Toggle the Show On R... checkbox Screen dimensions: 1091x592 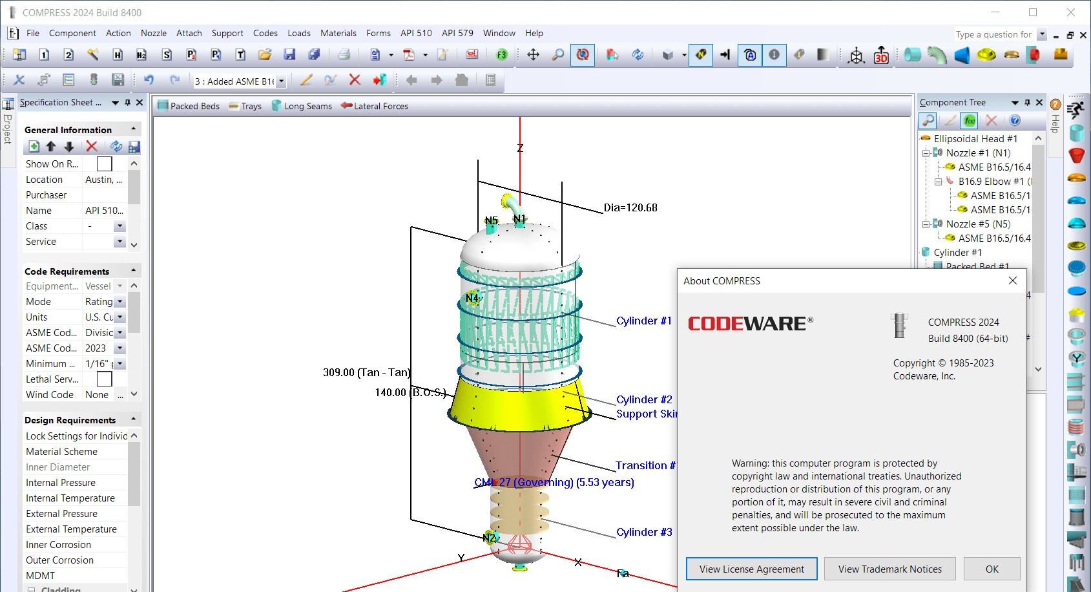104,164
